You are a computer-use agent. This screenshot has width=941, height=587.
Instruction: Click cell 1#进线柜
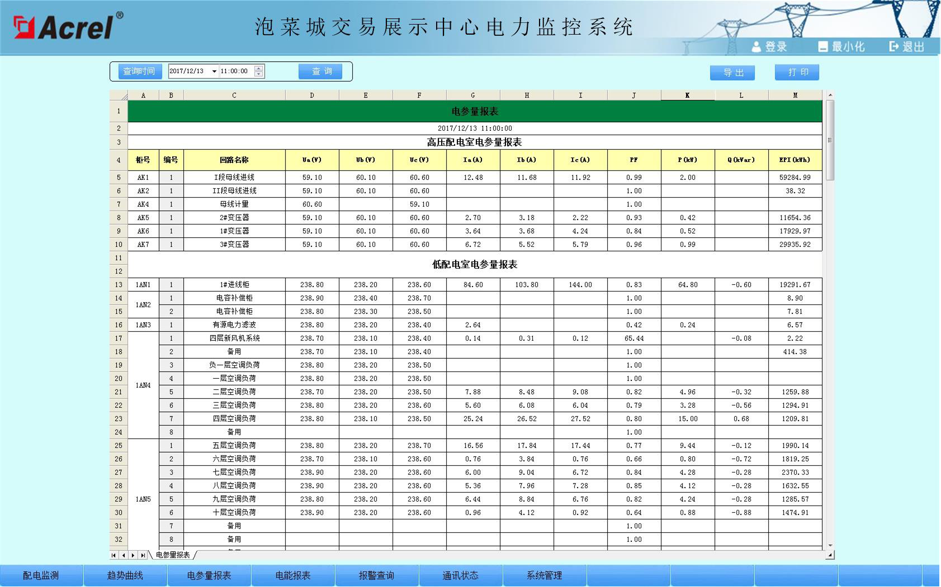(x=234, y=285)
